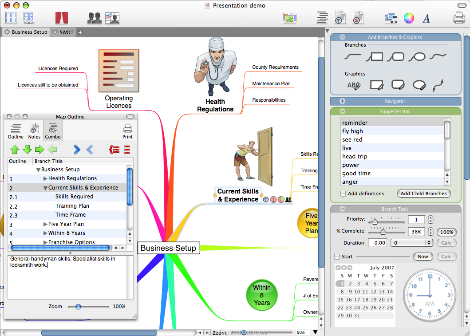The height and width of the screenshot is (336, 470).
Task: Expand the Health Regulations outline item
Action: click(x=45, y=178)
